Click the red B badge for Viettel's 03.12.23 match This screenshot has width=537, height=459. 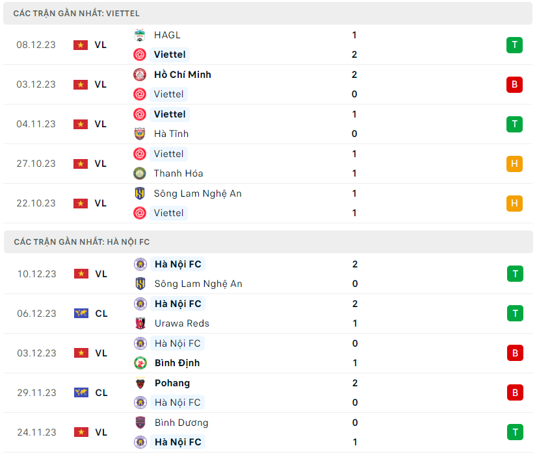tap(514, 84)
